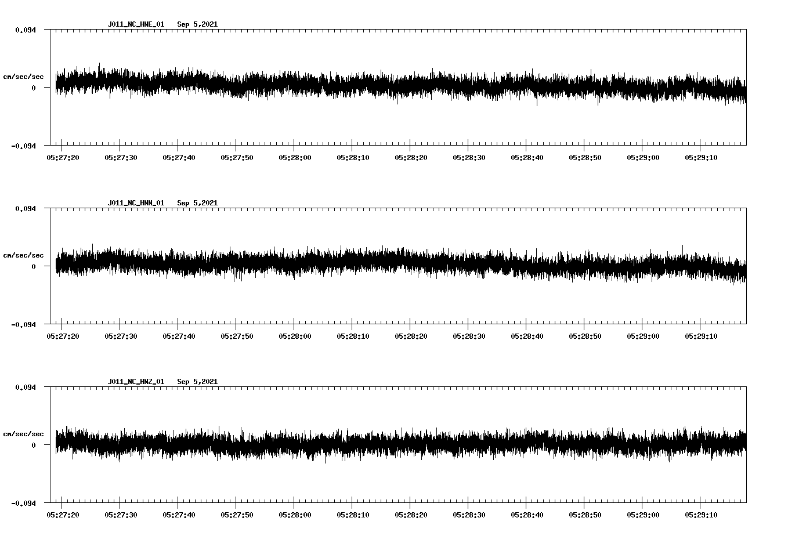This screenshot has width=788, height=536.
Task: Click the Sep 5,2021 date on HNZ plot
Action: (x=197, y=382)
